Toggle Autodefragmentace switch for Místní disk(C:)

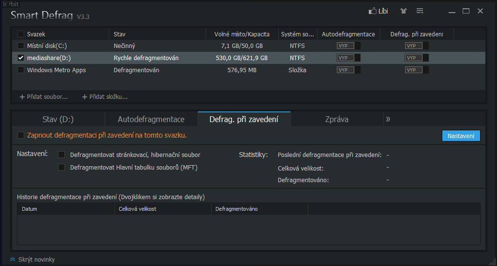[348, 46]
